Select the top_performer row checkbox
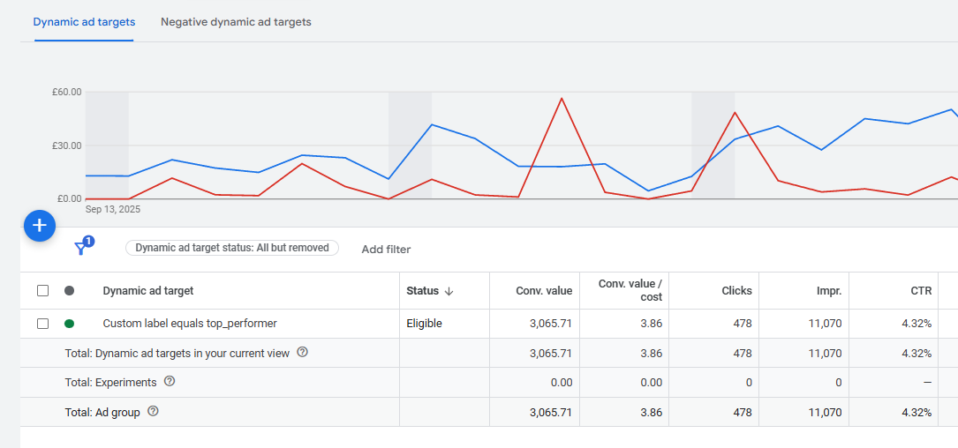 click(42, 324)
